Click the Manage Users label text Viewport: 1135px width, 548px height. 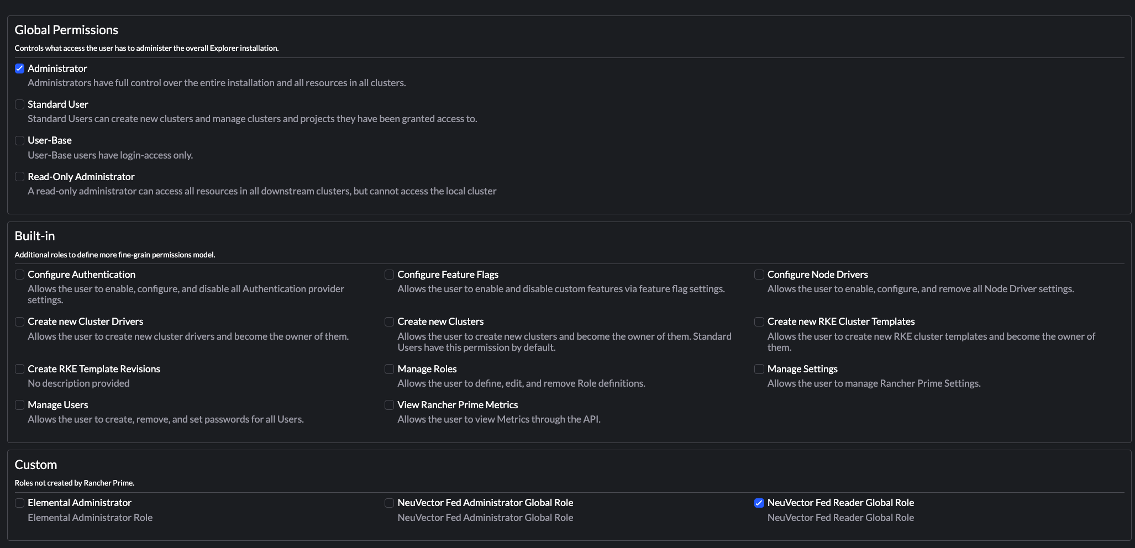(58, 405)
